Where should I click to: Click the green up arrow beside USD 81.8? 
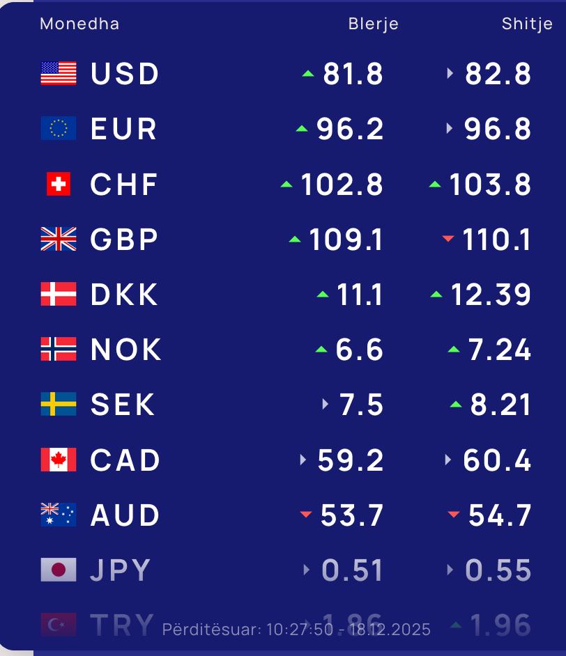[x=308, y=73]
